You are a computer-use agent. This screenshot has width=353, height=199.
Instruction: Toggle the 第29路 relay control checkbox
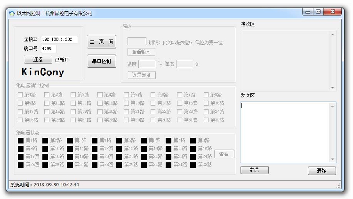tap(126, 120)
